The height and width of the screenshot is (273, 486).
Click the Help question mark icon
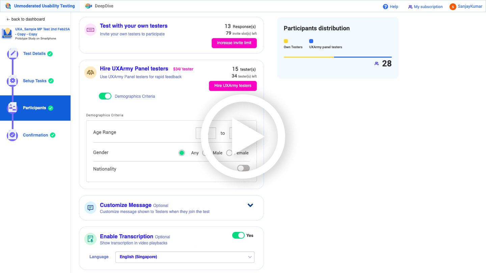tap(385, 6)
